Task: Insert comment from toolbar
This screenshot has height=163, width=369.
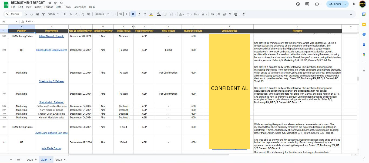Action: tap(218, 14)
